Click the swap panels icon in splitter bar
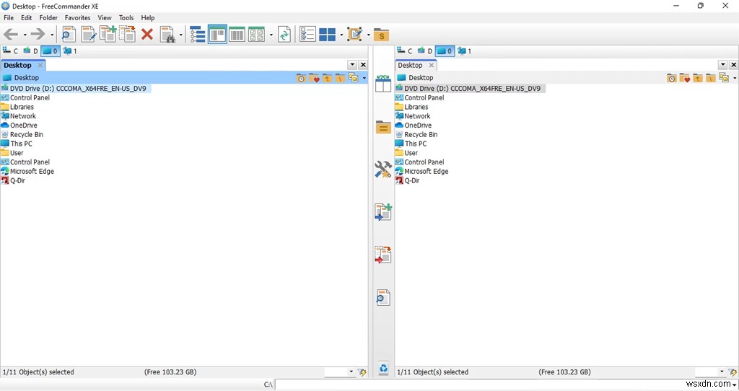 (x=383, y=84)
